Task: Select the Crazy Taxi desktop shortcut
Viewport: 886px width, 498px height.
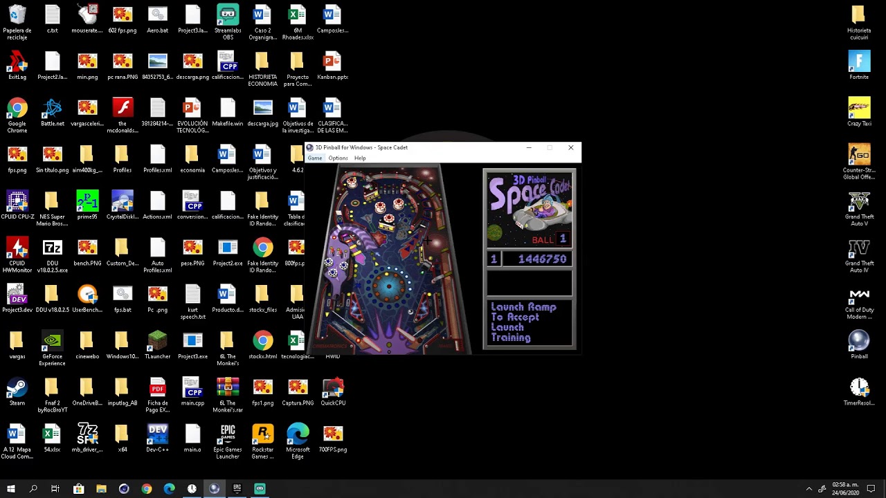Action: pos(859,112)
